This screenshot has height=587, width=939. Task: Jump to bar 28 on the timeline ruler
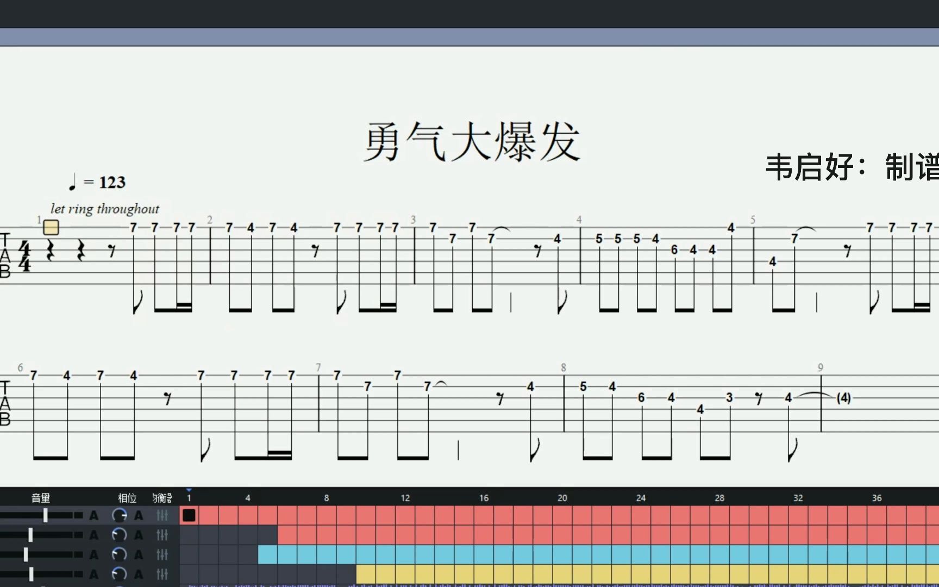pyautogui.click(x=719, y=498)
